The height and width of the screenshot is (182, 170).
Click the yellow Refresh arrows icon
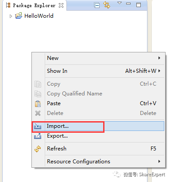click(x=38, y=149)
